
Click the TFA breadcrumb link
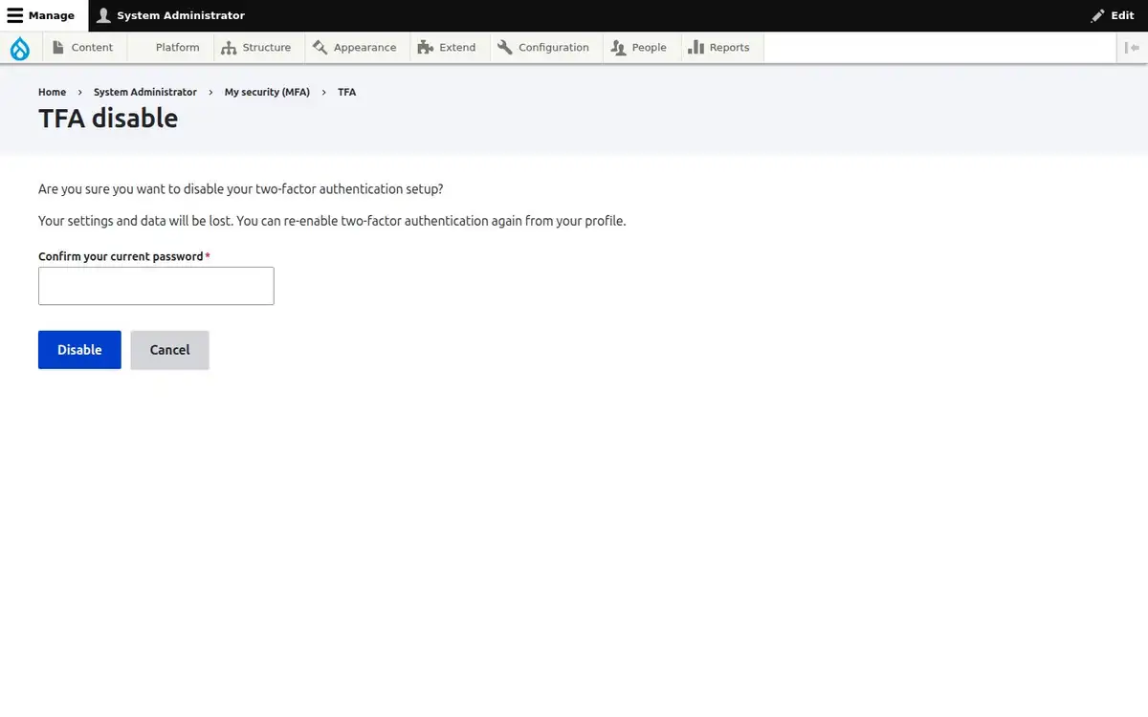346,92
